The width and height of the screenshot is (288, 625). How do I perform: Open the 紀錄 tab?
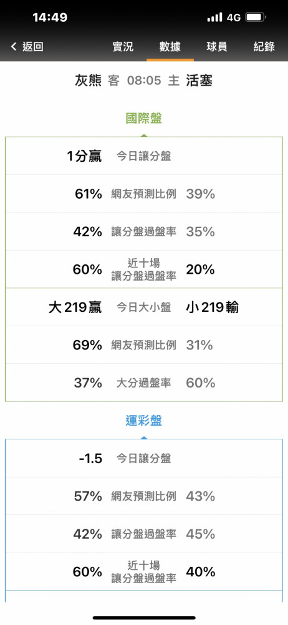(x=264, y=47)
